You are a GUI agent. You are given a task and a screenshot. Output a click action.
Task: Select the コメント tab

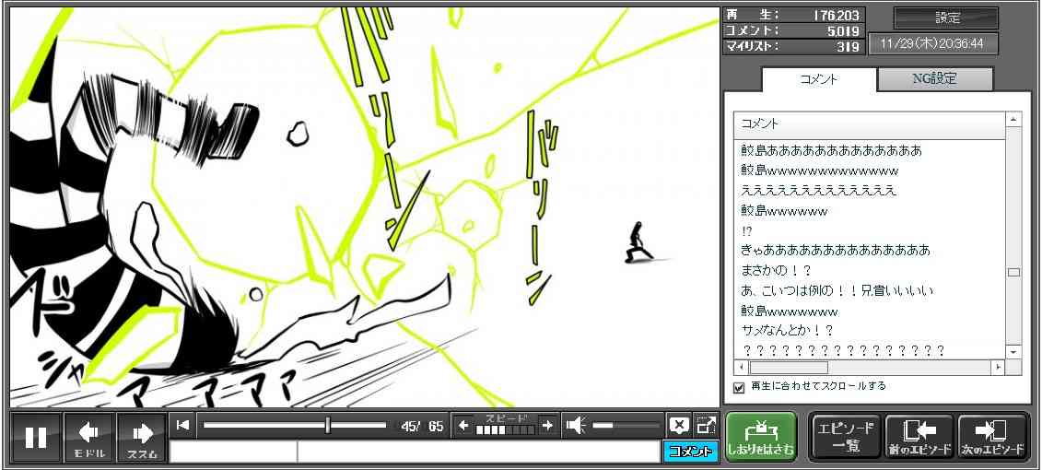818,79
